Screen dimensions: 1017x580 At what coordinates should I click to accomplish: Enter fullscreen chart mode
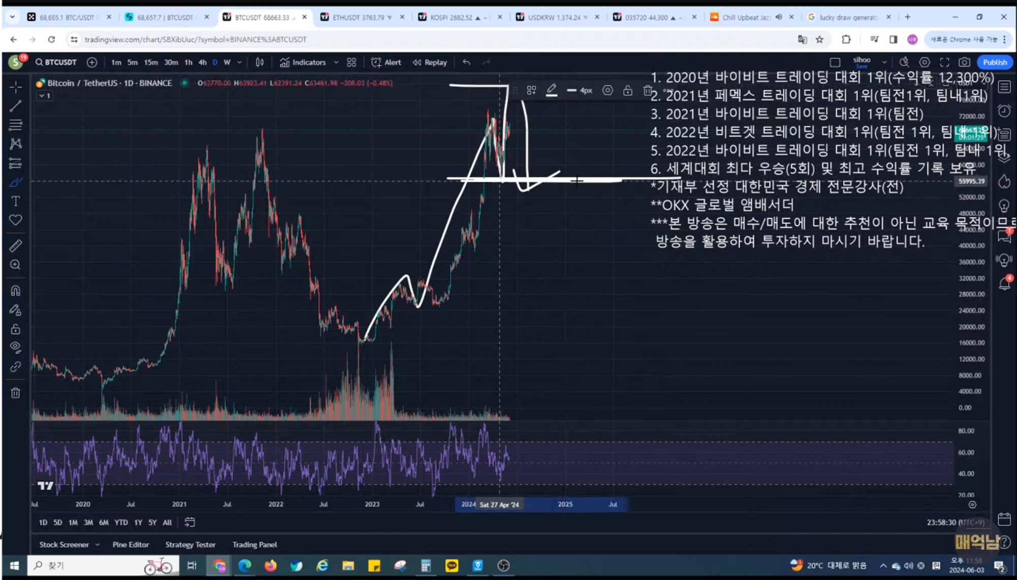(944, 62)
